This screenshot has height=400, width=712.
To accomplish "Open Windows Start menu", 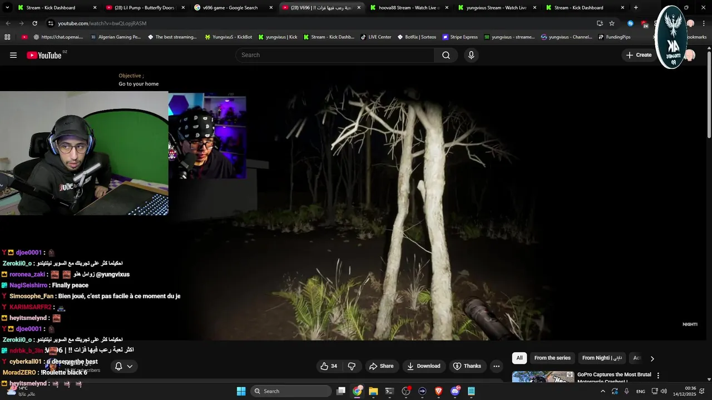I will [x=241, y=391].
